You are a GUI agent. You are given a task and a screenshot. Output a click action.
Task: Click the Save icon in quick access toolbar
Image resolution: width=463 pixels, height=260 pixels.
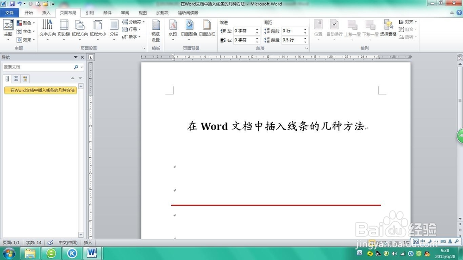pyautogui.click(x=12, y=4)
